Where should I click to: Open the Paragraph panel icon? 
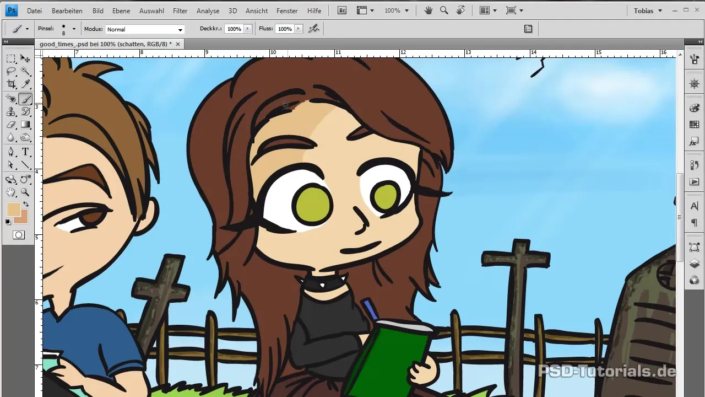[x=694, y=223]
